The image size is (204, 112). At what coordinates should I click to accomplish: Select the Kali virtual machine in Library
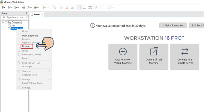(14, 26)
